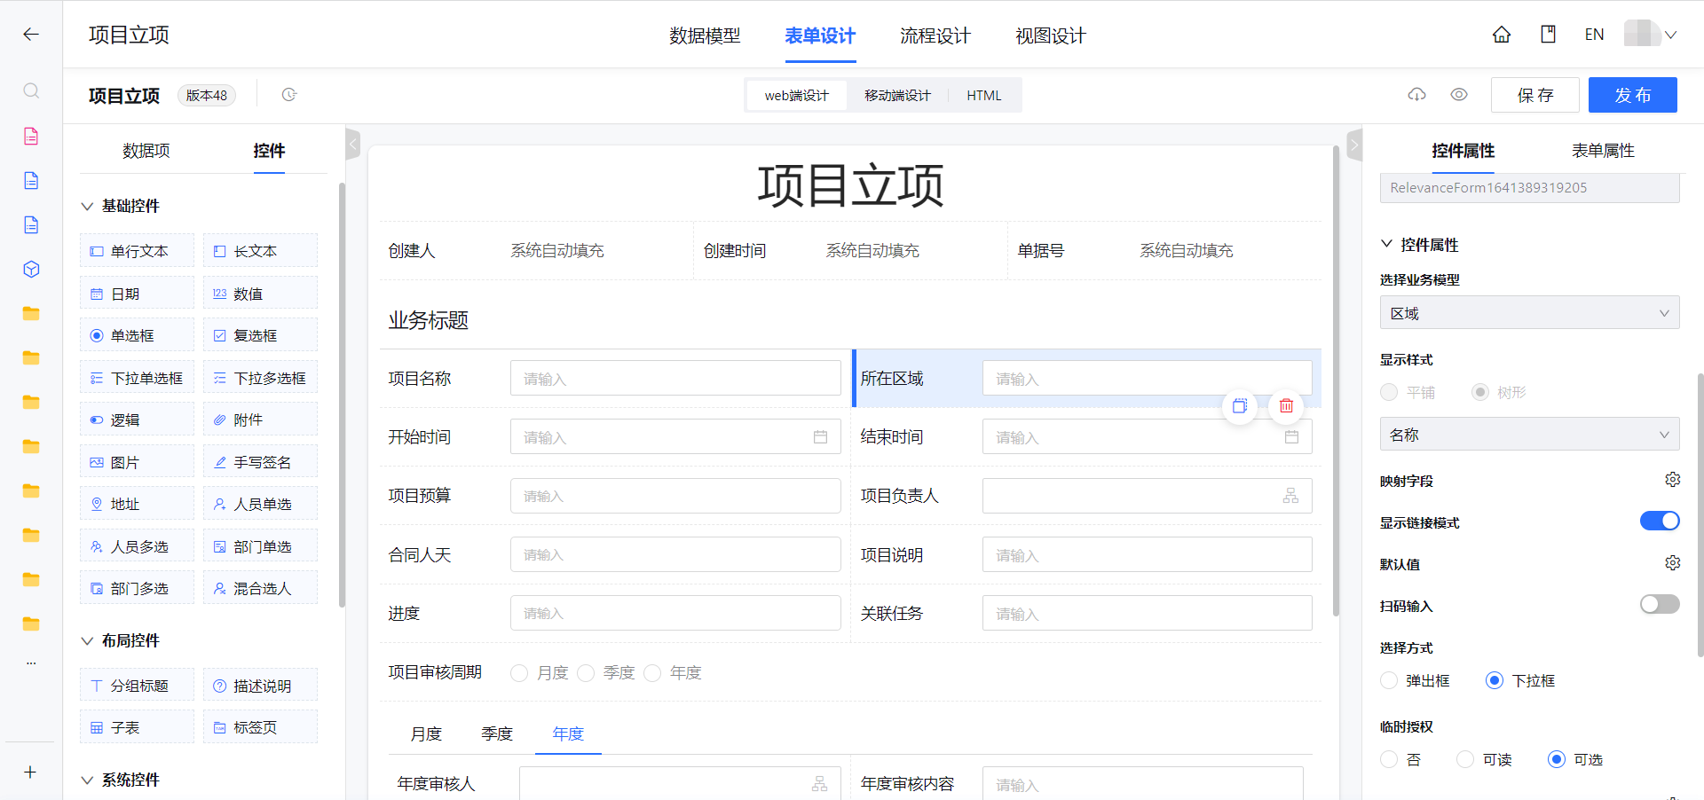This screenshot has height=800, width=1704.
Task: Collapse the left panel with arrow handle
Action: [x=352, y=143]
